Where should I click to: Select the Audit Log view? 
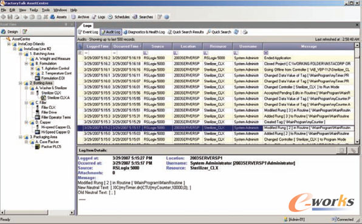(x=111, y=32)
